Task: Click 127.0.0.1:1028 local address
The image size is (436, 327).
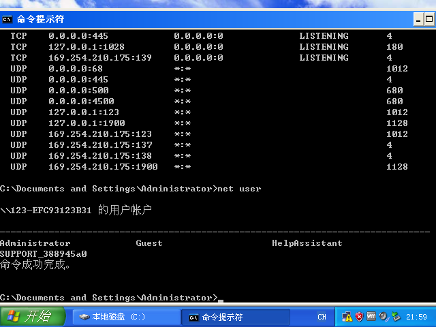Action: [x=87, y=47]
